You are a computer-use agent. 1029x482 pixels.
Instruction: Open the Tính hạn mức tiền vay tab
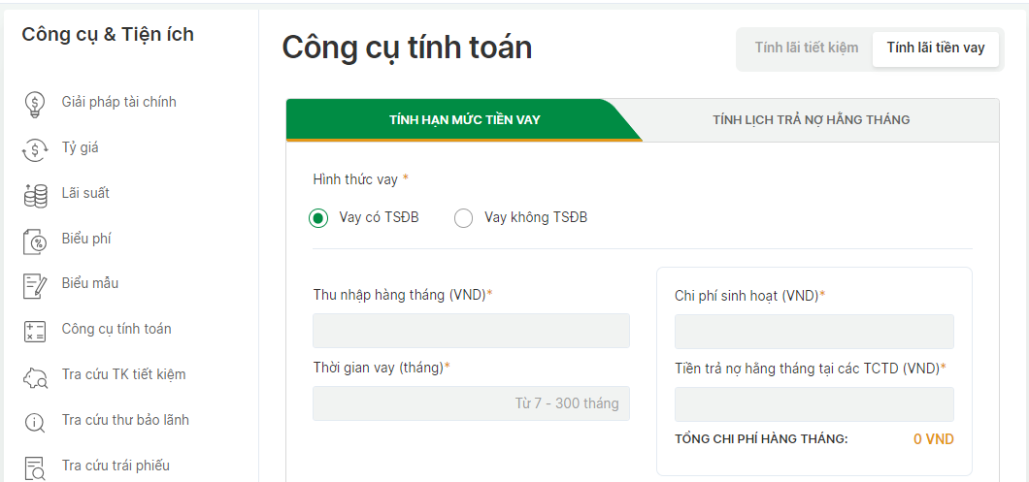[464, 120]
